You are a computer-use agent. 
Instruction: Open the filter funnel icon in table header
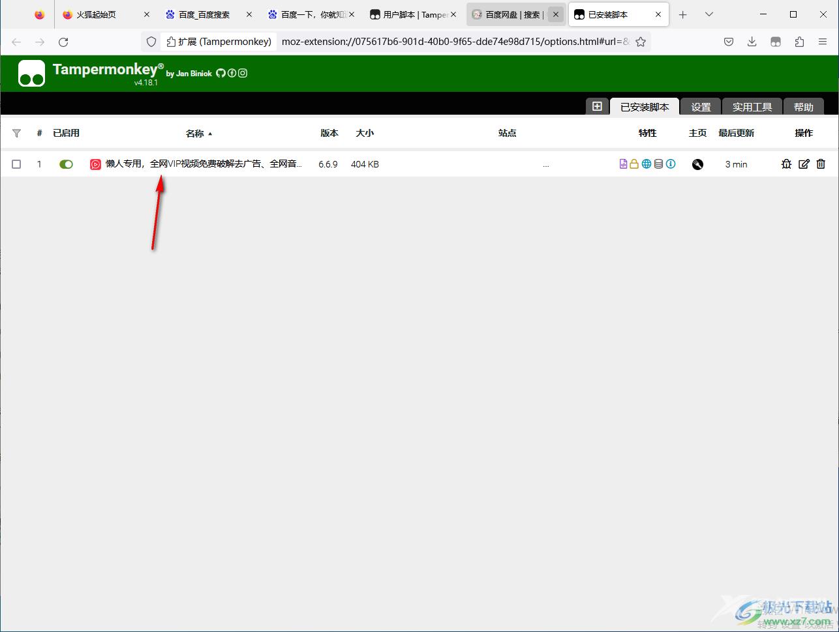pyautogui.click(x=16, y=133)
